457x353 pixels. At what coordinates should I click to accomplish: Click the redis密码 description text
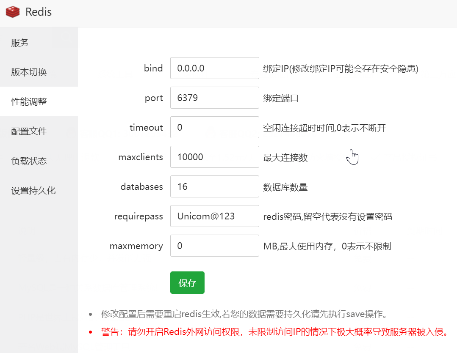click(327, 217)
